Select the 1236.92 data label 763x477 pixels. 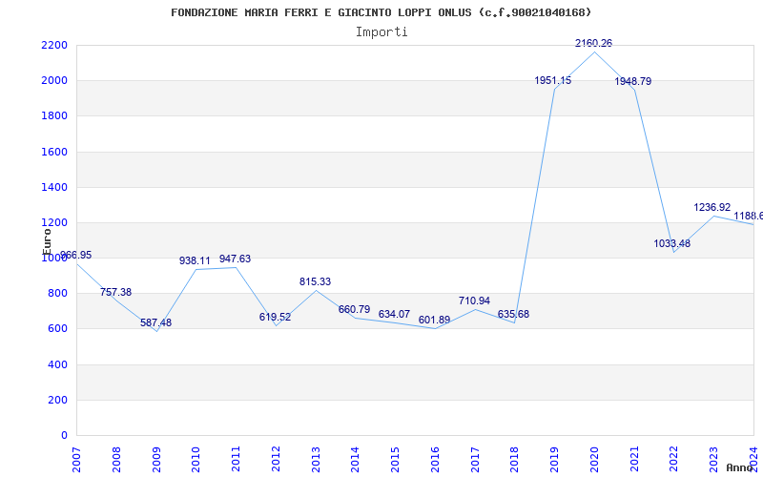[x=711, y=208]
